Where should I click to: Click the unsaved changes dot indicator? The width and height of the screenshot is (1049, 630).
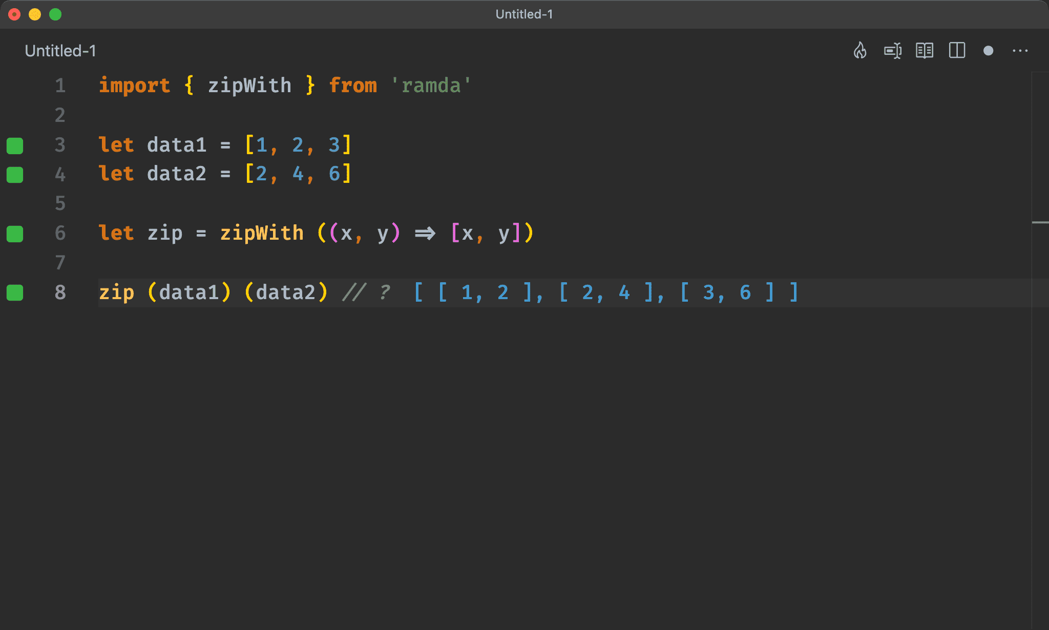[x=989, y=51]
